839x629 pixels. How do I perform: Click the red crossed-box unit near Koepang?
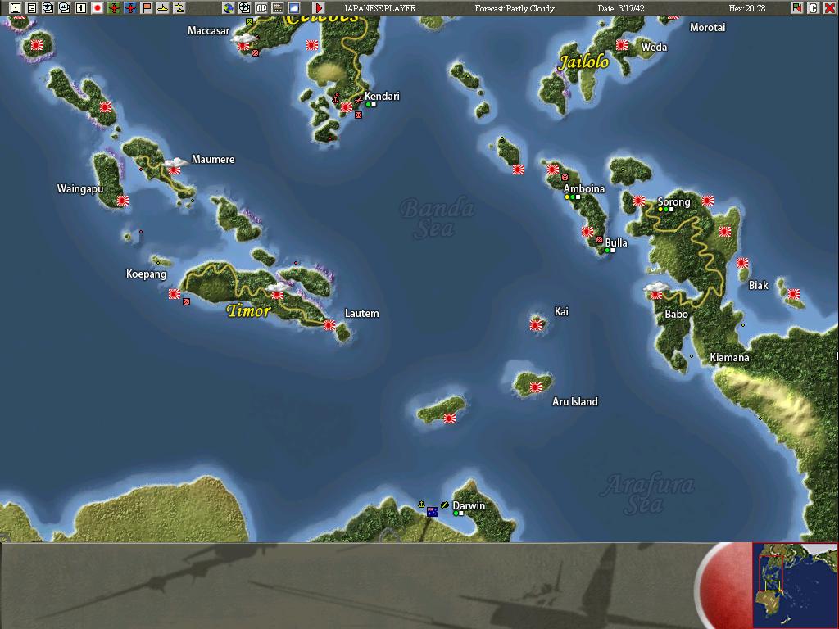click(x=186, y=301)
